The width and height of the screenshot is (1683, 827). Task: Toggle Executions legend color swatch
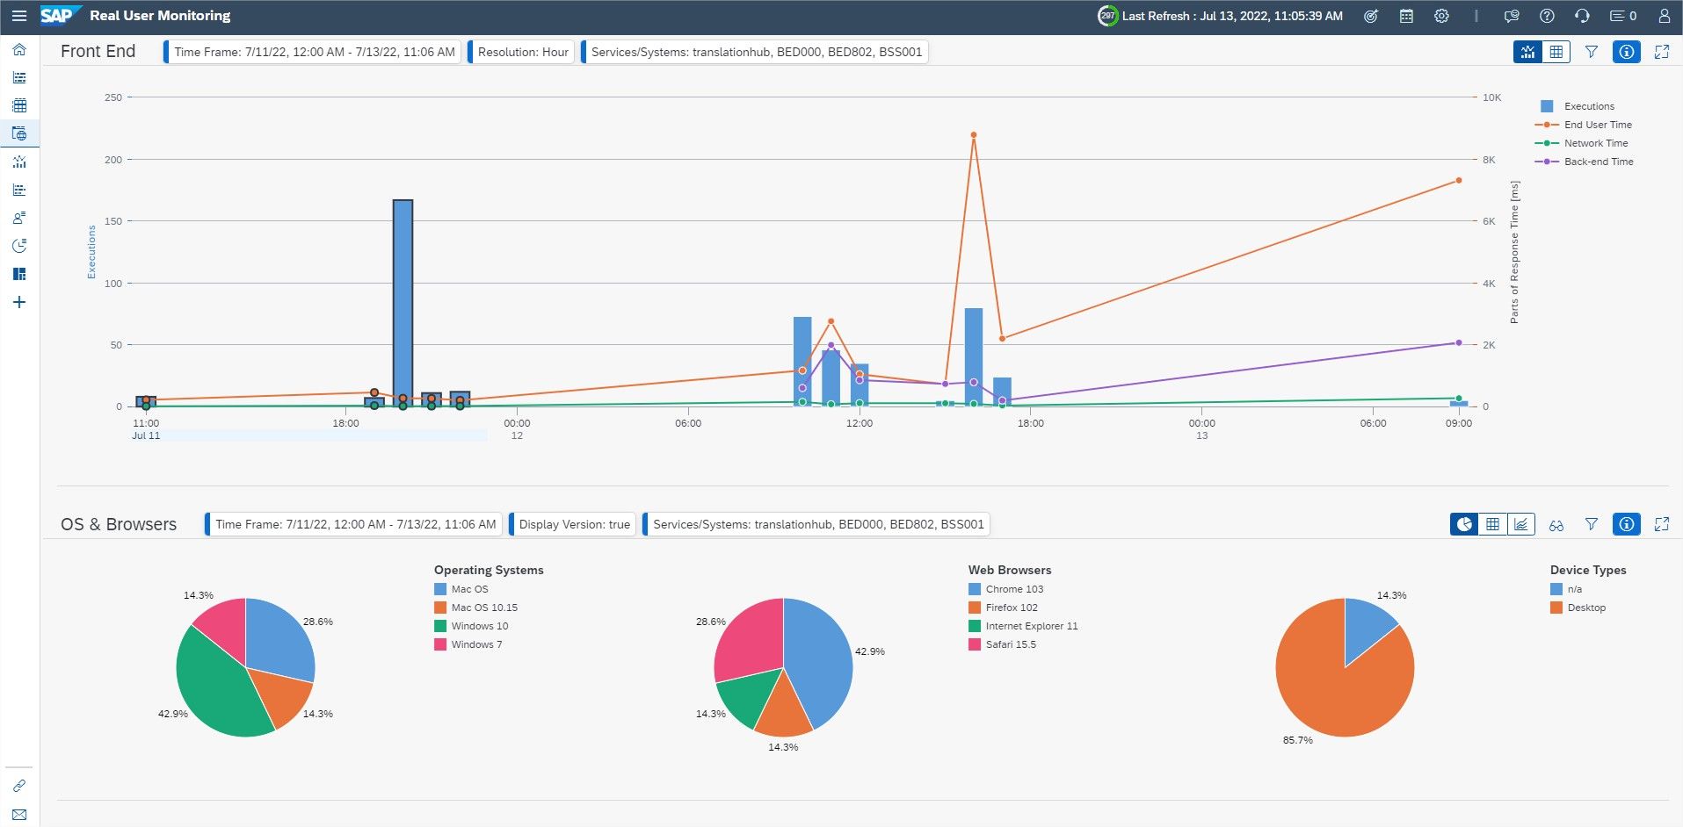[x=1547, y=106]
